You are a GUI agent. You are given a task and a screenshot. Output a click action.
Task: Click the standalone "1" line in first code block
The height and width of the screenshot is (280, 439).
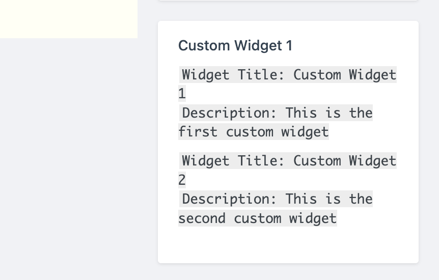(182, 94)
